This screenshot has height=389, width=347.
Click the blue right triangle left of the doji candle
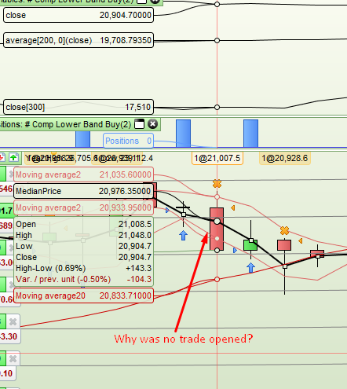click(x=167, y=210)
